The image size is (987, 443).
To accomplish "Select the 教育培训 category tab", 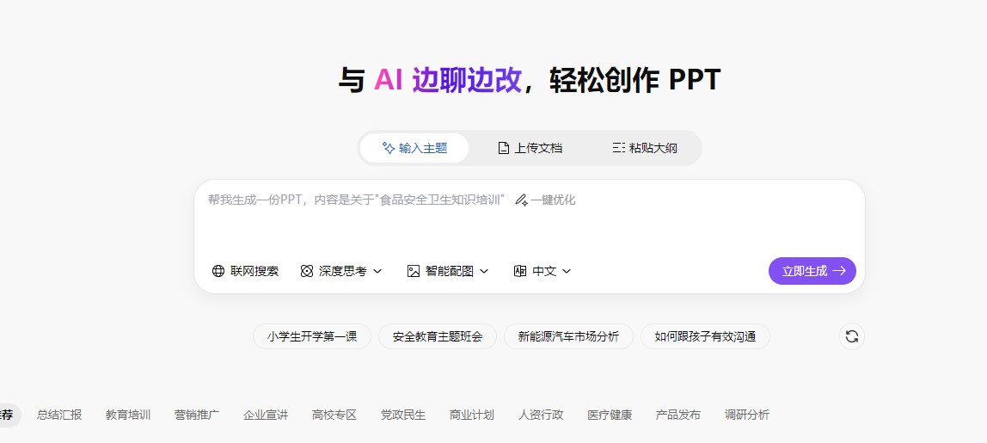I will point(128,415).
